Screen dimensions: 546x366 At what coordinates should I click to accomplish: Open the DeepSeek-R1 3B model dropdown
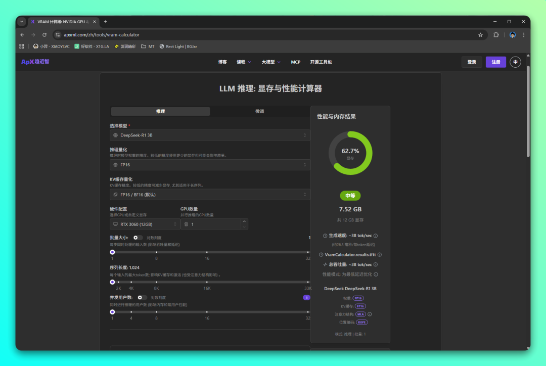210,135
